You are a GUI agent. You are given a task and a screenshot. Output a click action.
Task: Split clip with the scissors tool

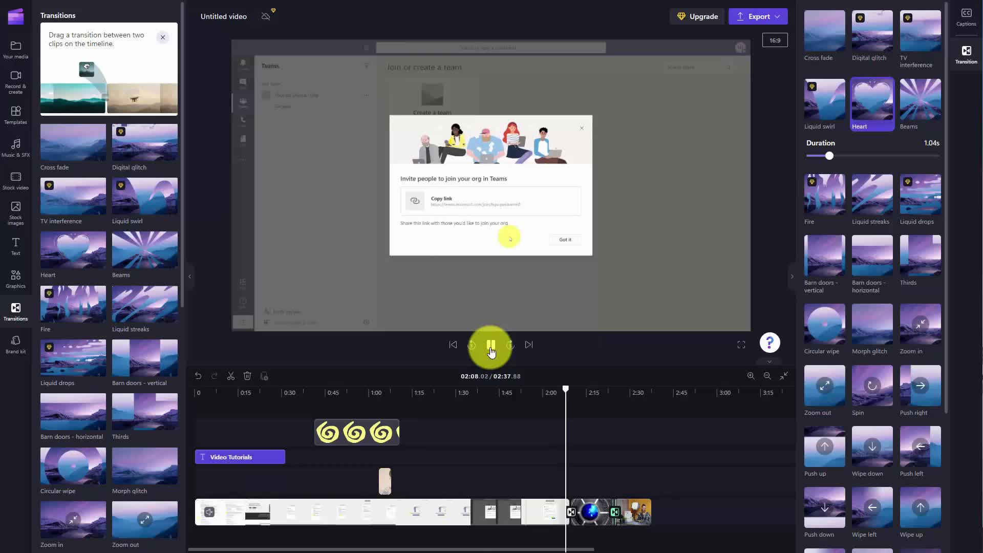click(x=231, y=376)
